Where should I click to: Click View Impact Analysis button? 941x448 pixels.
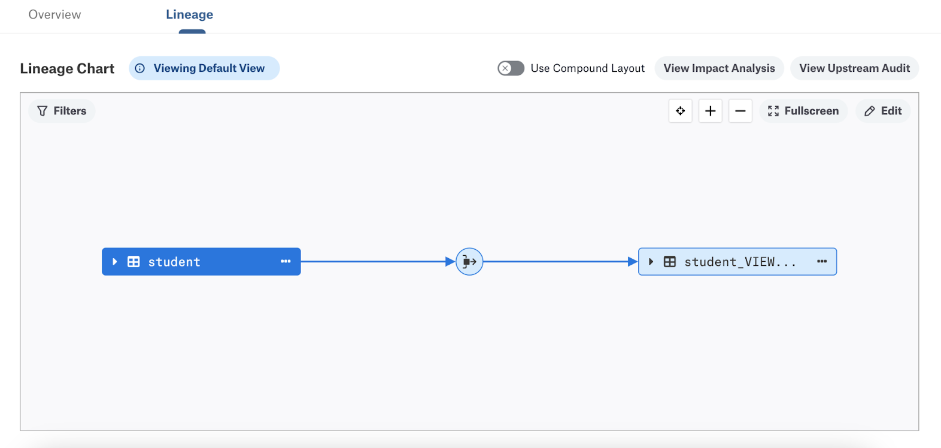pos(719,68)
